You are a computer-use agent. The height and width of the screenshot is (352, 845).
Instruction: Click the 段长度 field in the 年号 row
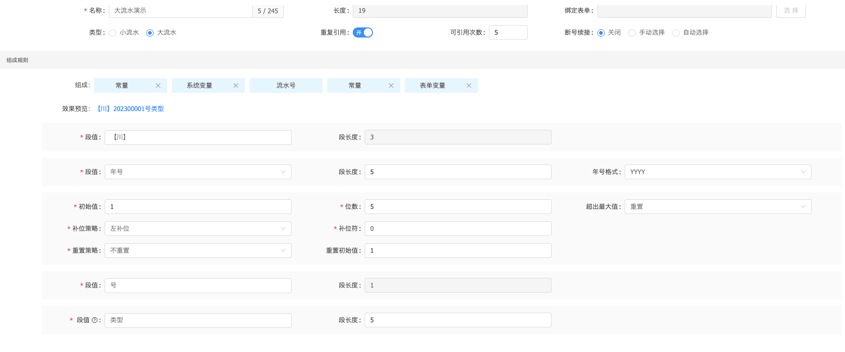click(458, 172)
